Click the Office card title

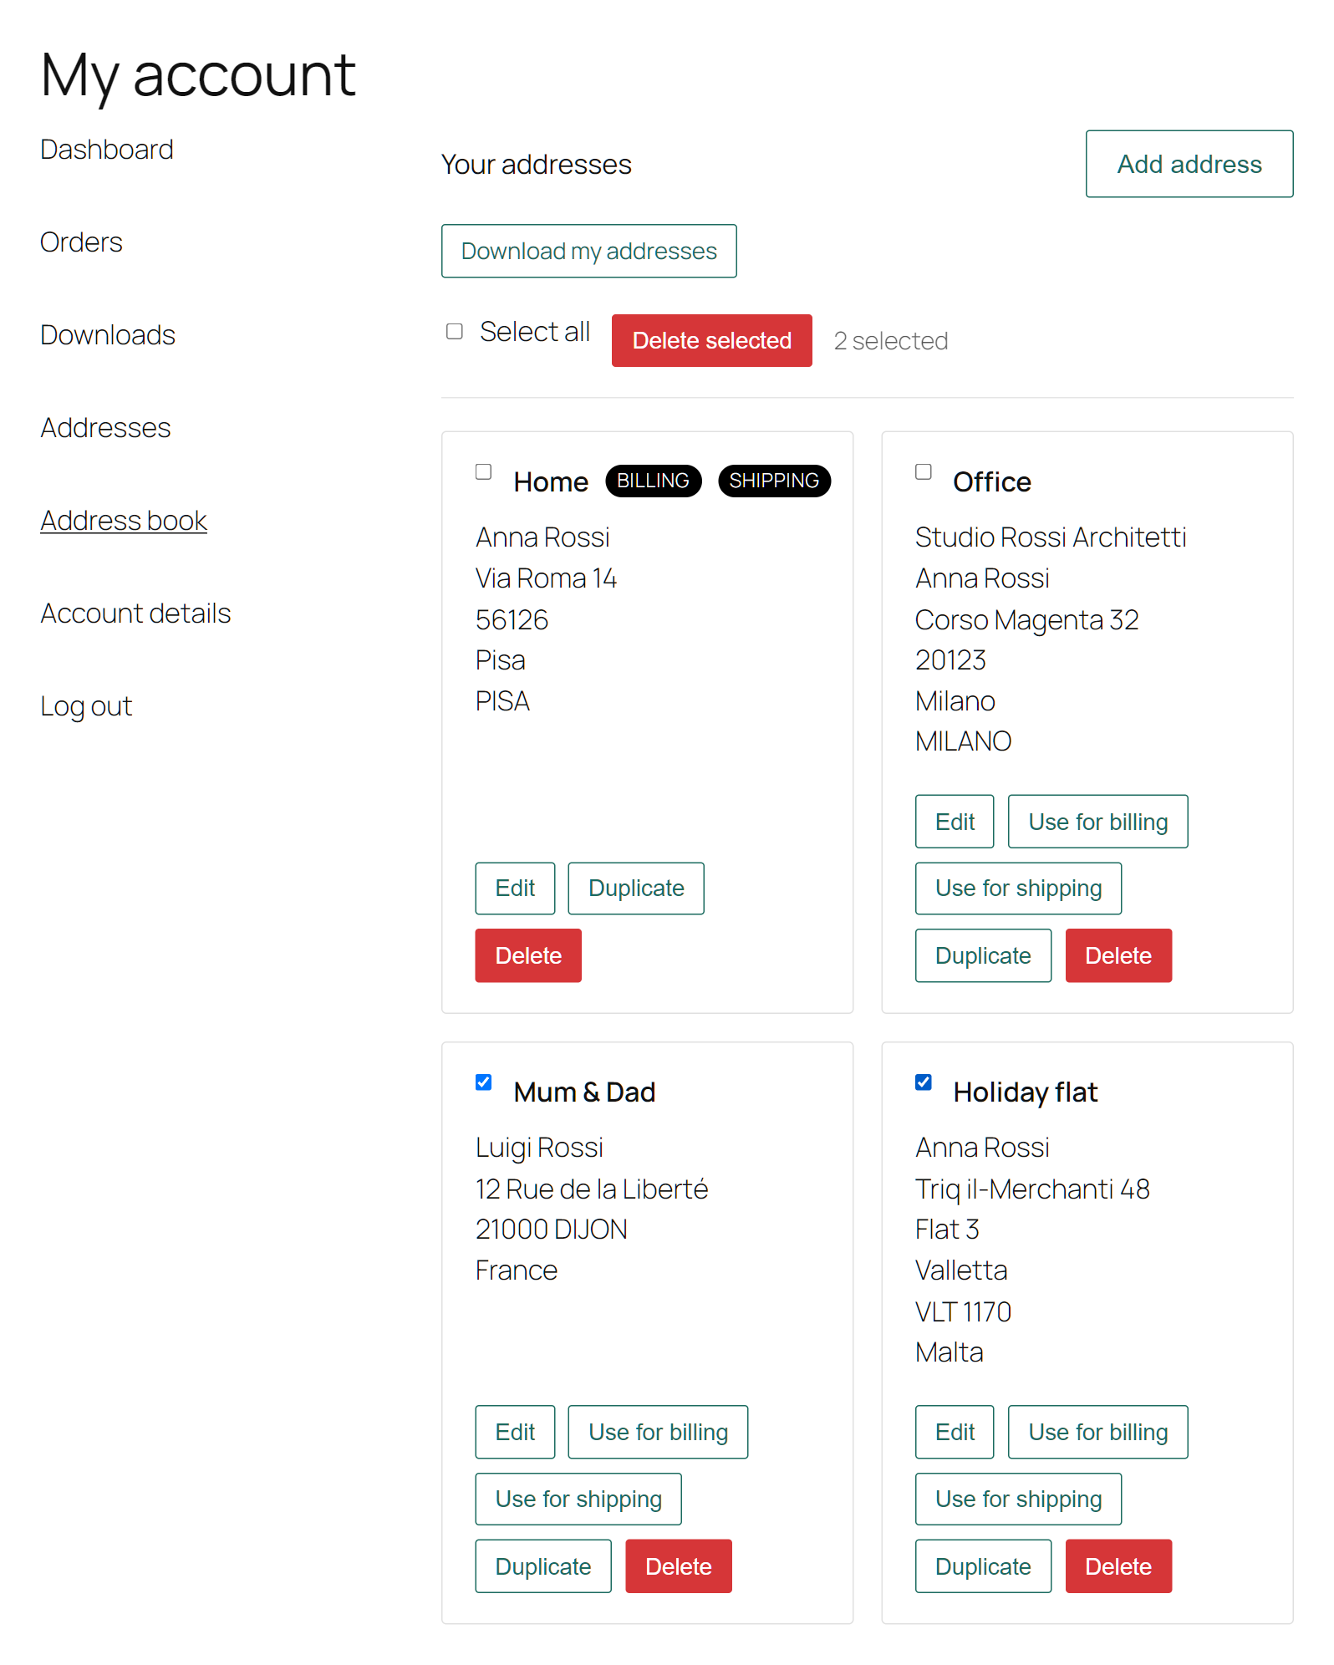pyautogui.click(x=992, y=482)
